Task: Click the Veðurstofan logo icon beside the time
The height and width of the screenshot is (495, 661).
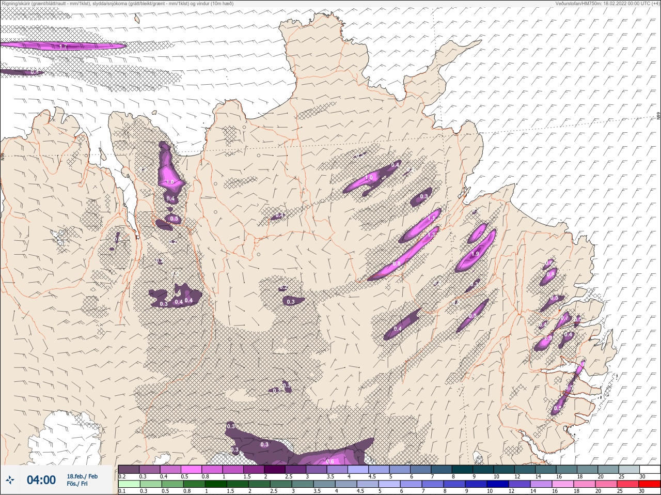Action: 10,480
